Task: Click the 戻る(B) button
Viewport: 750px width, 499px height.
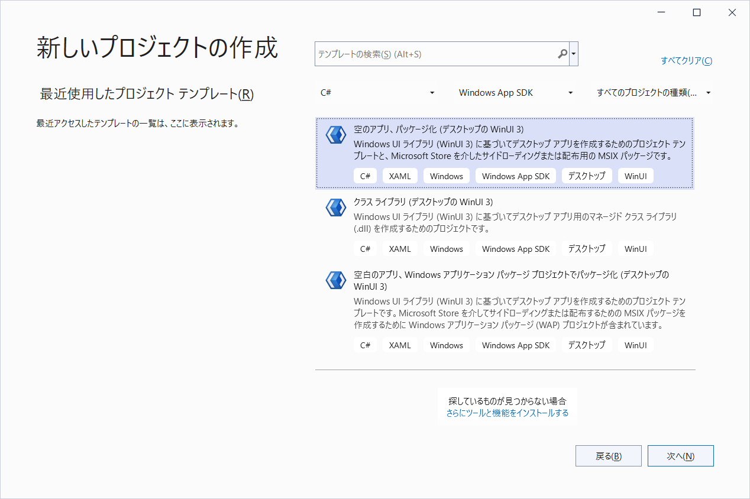Action: (x=608, y=456)
